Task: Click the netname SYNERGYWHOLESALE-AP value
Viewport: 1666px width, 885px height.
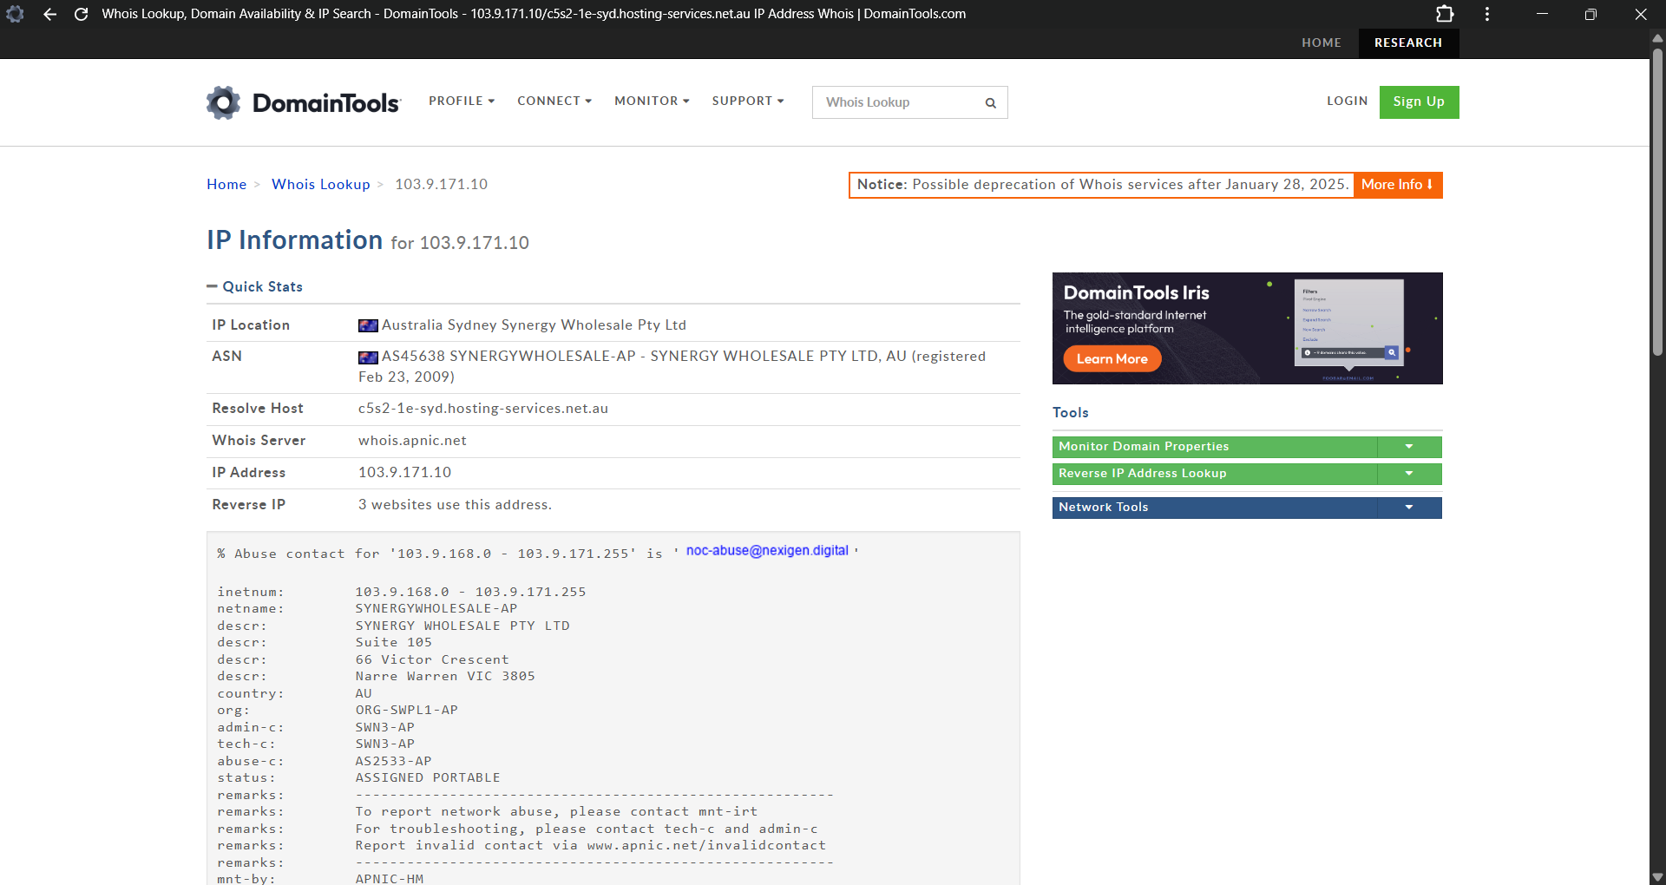Action: click(x=436, y=609)
